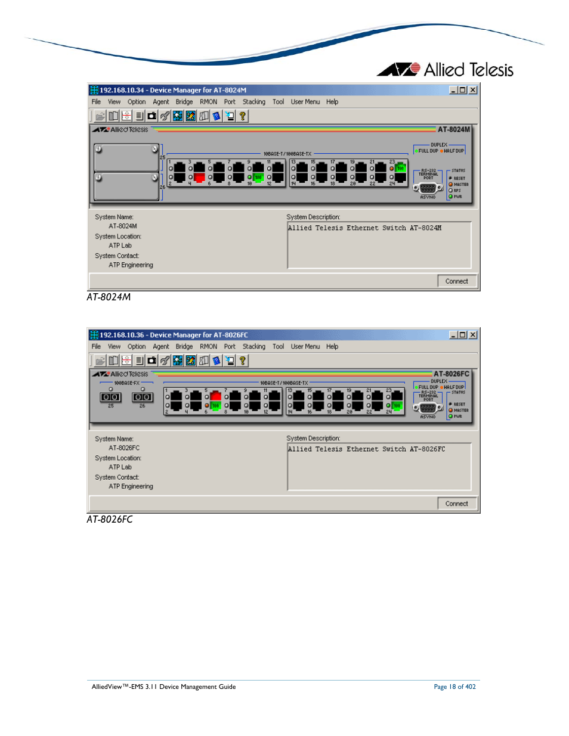
Task: Open the Agent menu in AT-8024M window
Action: (x=161, y=102)
